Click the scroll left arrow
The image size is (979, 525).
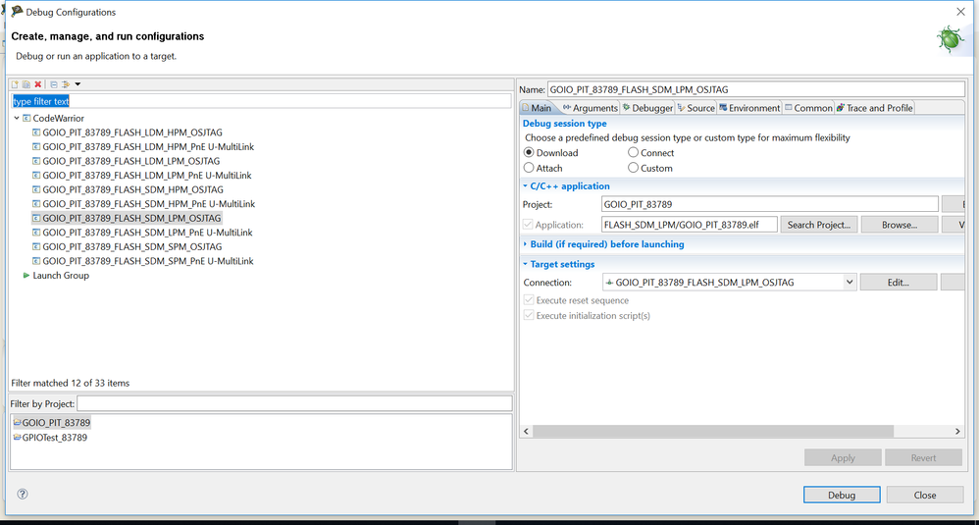pyautogui.click(x=527, y=432)
